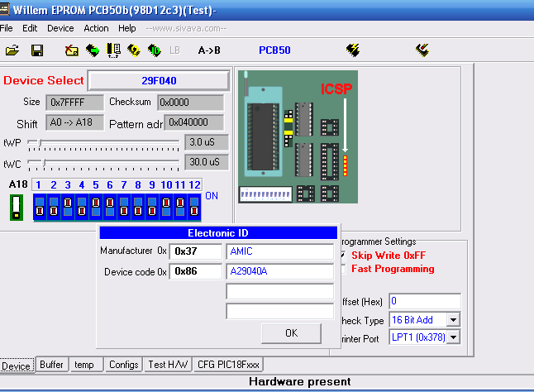Click the PCB50 toolbar label

click(274, 50)
